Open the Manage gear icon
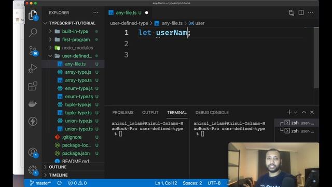This screenshot has width=332, height=187. coord(33,170)
